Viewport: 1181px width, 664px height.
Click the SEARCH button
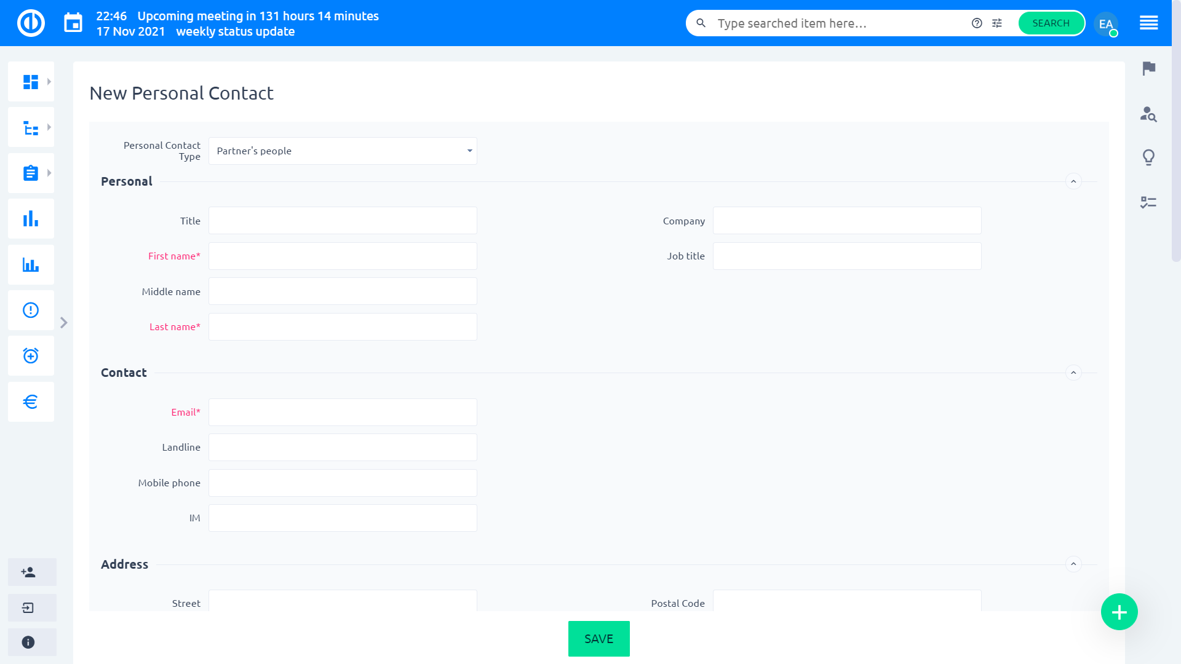point(1051,23)
